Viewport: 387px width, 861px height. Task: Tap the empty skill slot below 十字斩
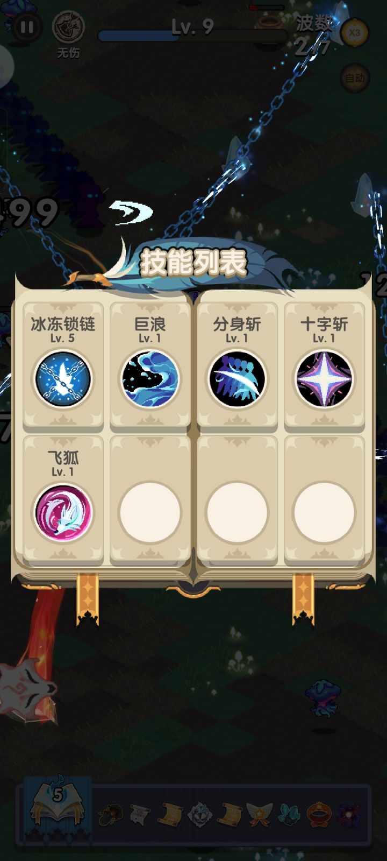click(x=324, y=512)
